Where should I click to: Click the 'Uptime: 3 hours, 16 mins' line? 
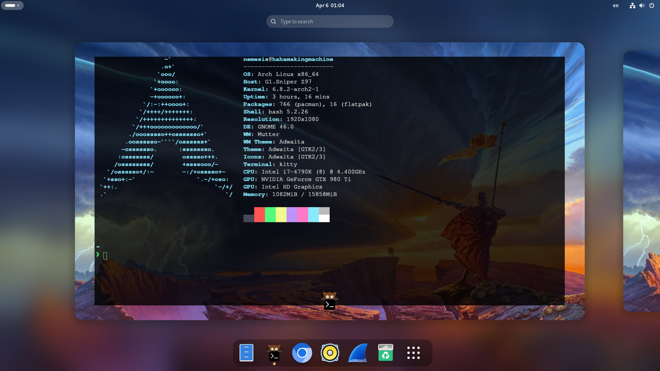pyautogui.click(x=286, y=97)
